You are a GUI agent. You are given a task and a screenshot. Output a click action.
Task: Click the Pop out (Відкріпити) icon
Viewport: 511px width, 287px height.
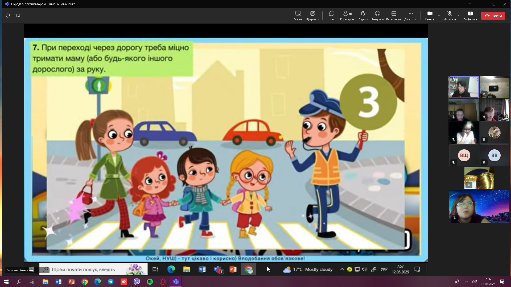click(x=312, y=15)
